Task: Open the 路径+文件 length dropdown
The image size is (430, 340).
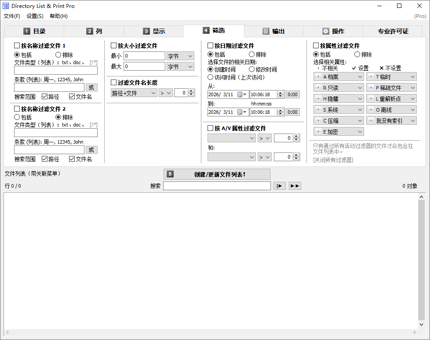Action: [134, 93]
